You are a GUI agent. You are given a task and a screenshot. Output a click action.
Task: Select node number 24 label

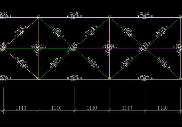[x=109, y=16]
